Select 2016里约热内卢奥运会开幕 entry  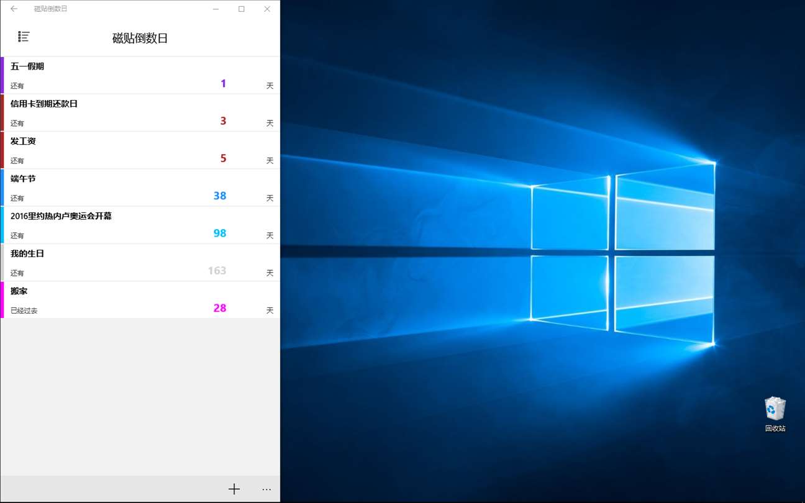[x=140, y=225]
